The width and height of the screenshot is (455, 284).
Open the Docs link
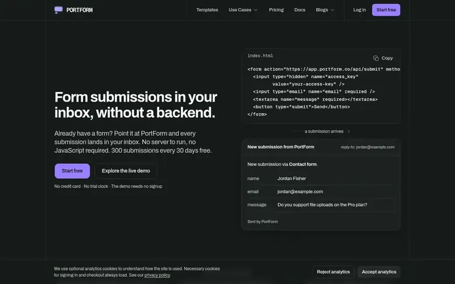click(x=300, y=10)
